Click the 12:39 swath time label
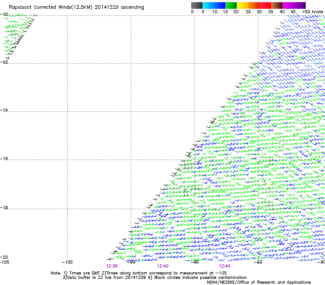Screen dimensions: 325x285 (112, 266)
